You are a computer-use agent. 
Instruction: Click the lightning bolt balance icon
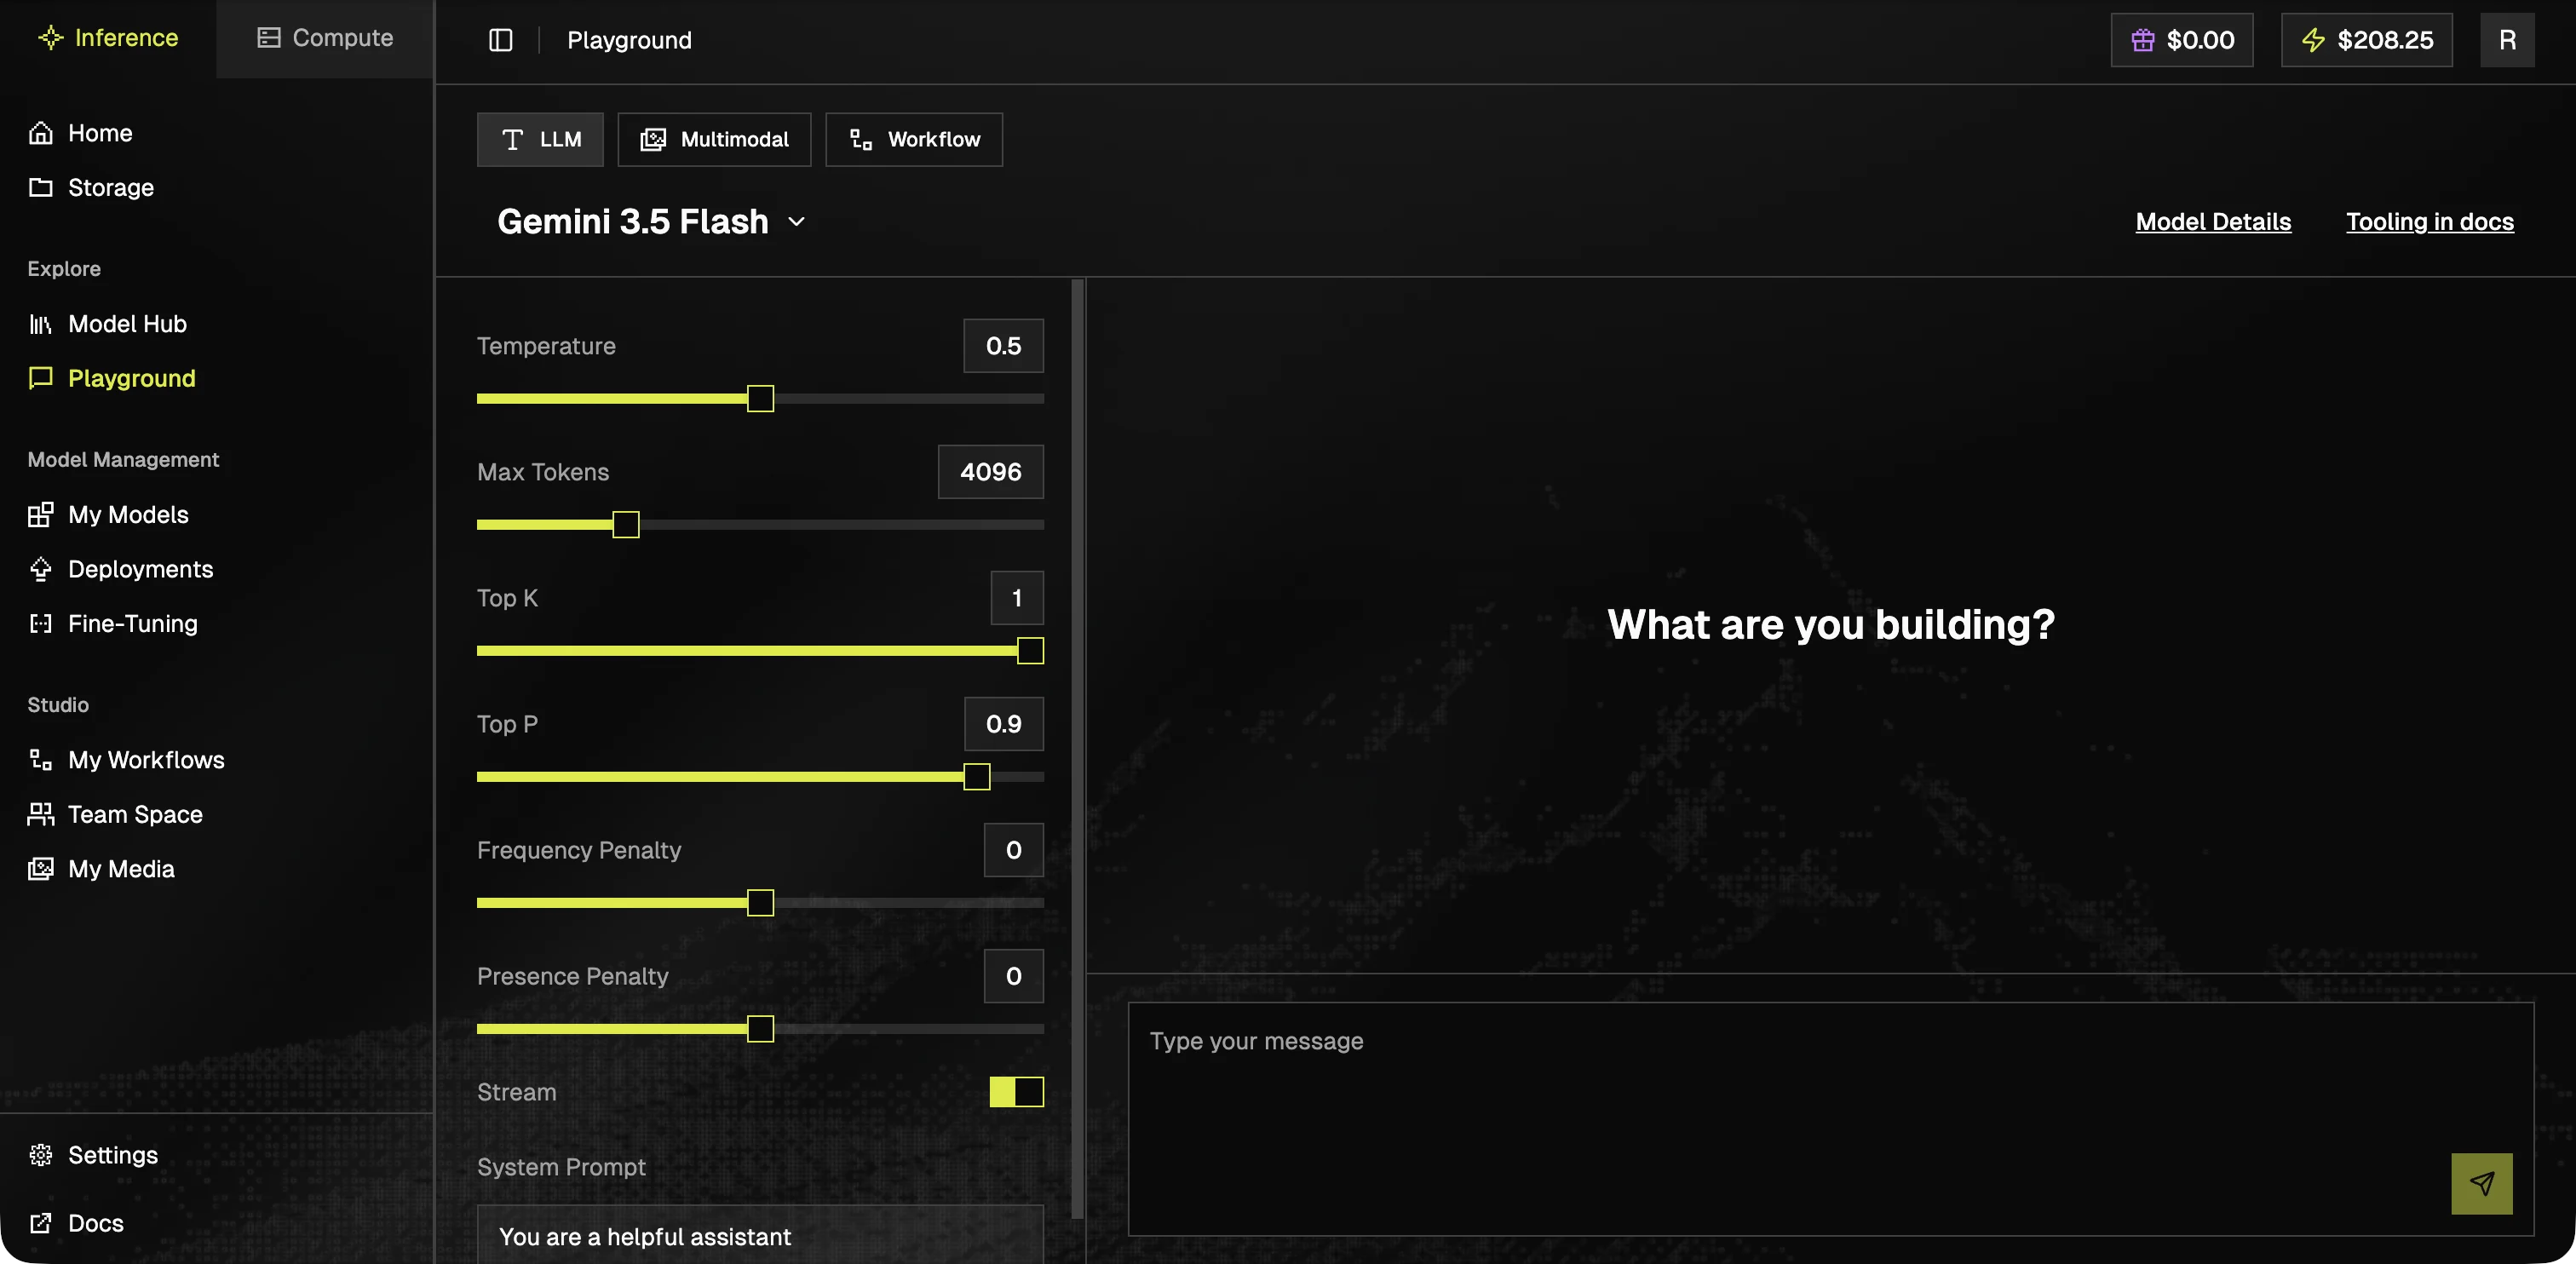(2312, 40)
